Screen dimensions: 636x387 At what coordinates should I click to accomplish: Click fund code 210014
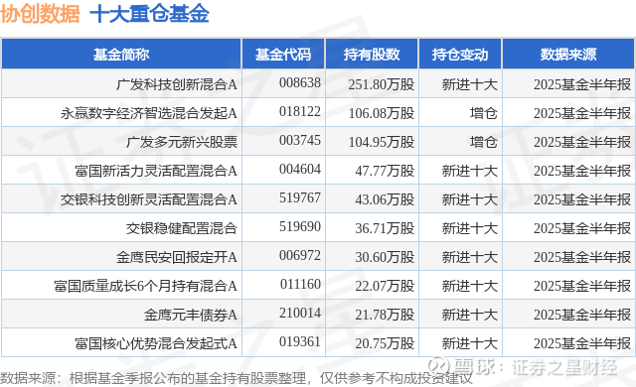300,313
